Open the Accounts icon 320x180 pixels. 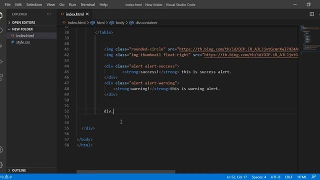point(1,150)
